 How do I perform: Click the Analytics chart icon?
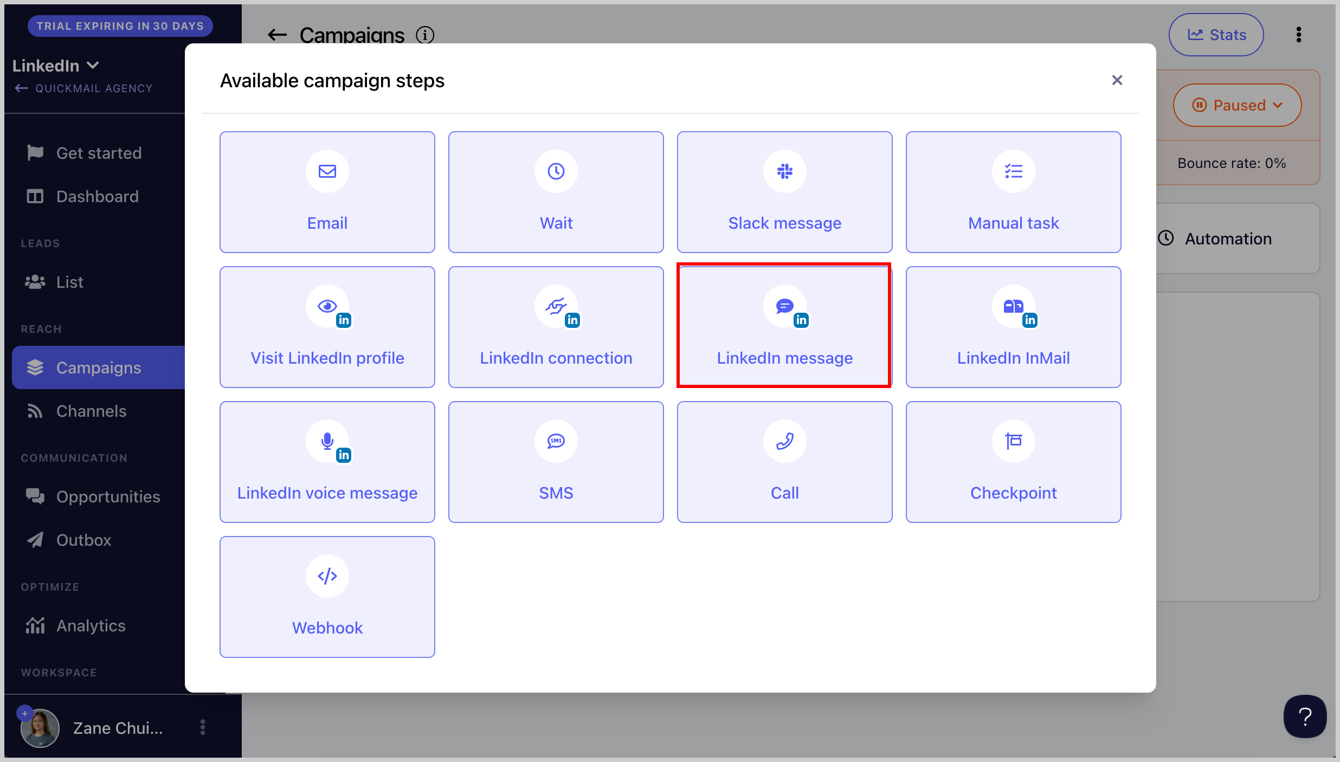[x=35, y=625]
